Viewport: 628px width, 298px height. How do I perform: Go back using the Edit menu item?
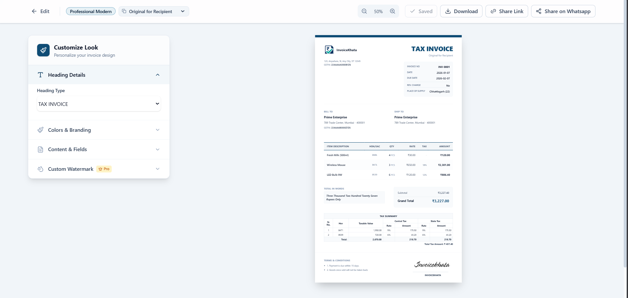click(44, 11)
